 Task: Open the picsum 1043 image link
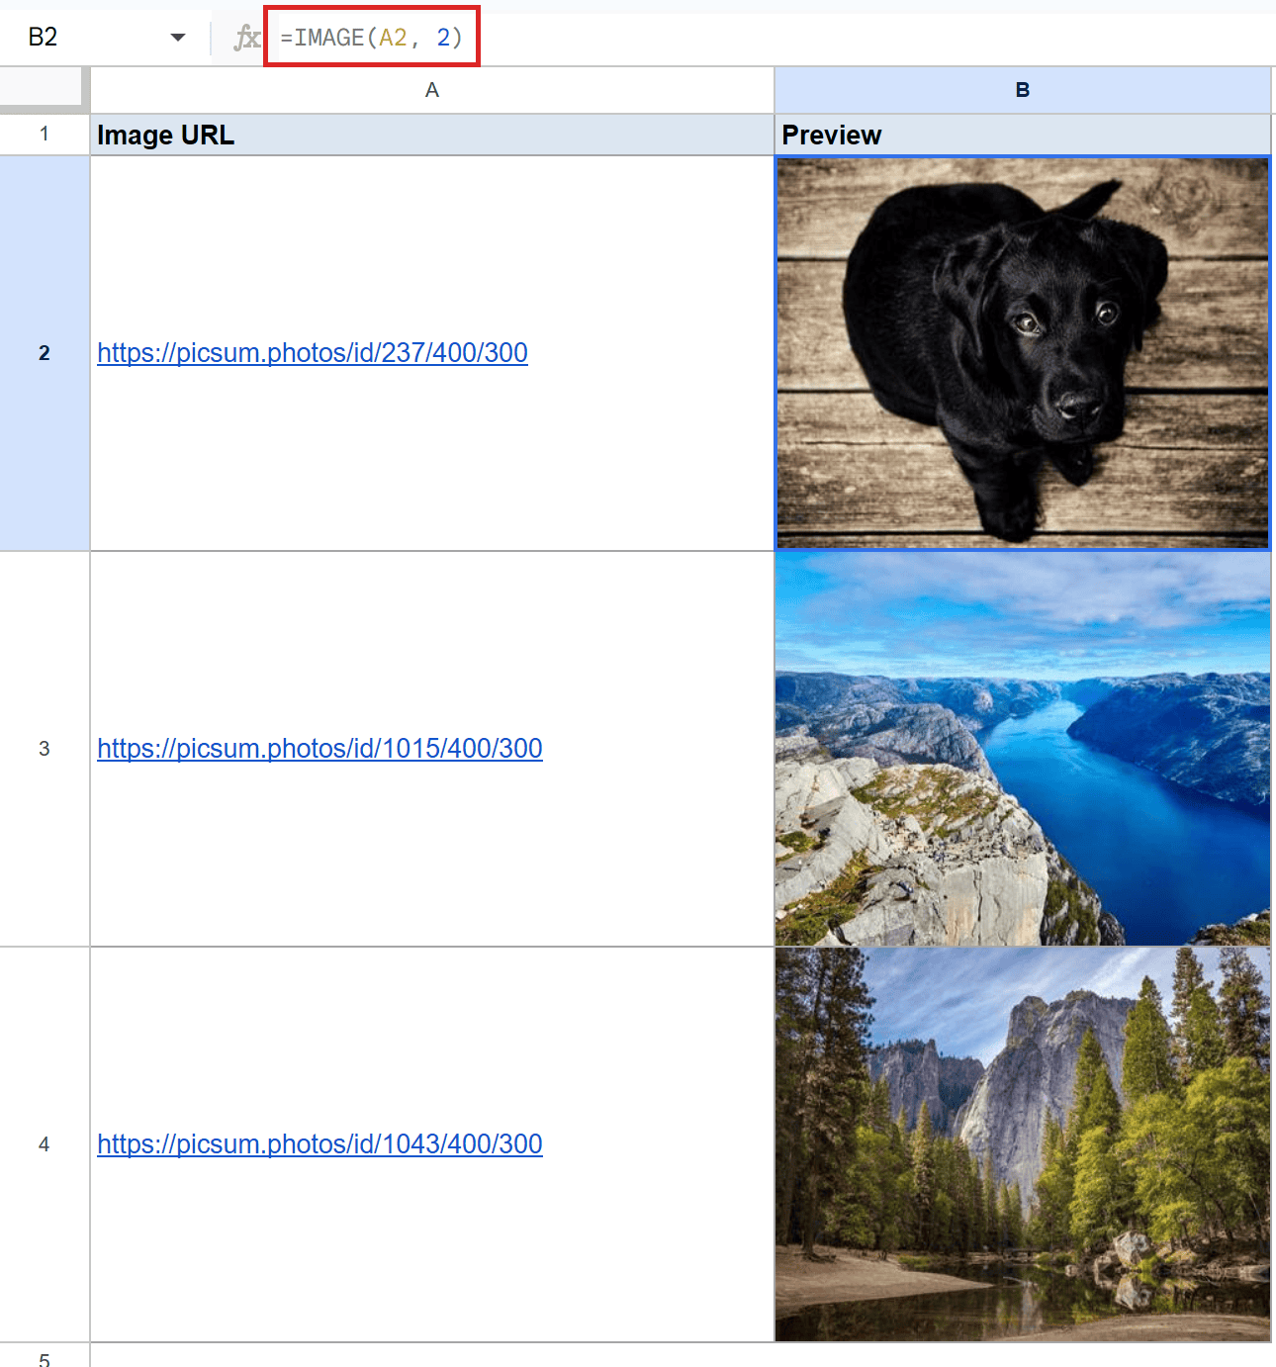319,1144
